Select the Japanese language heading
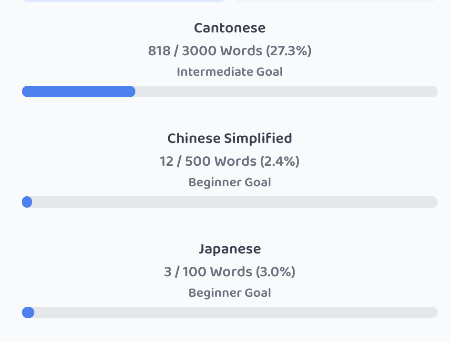The height and width of the screenshot is (342, 451). click(229, 249)
